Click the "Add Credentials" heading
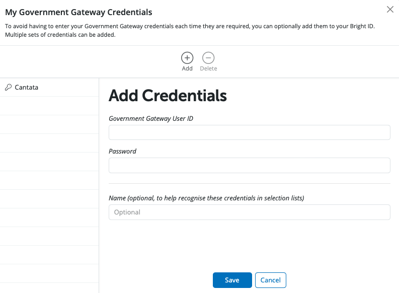This screenshot has width=399, height=293. (168, 95)
